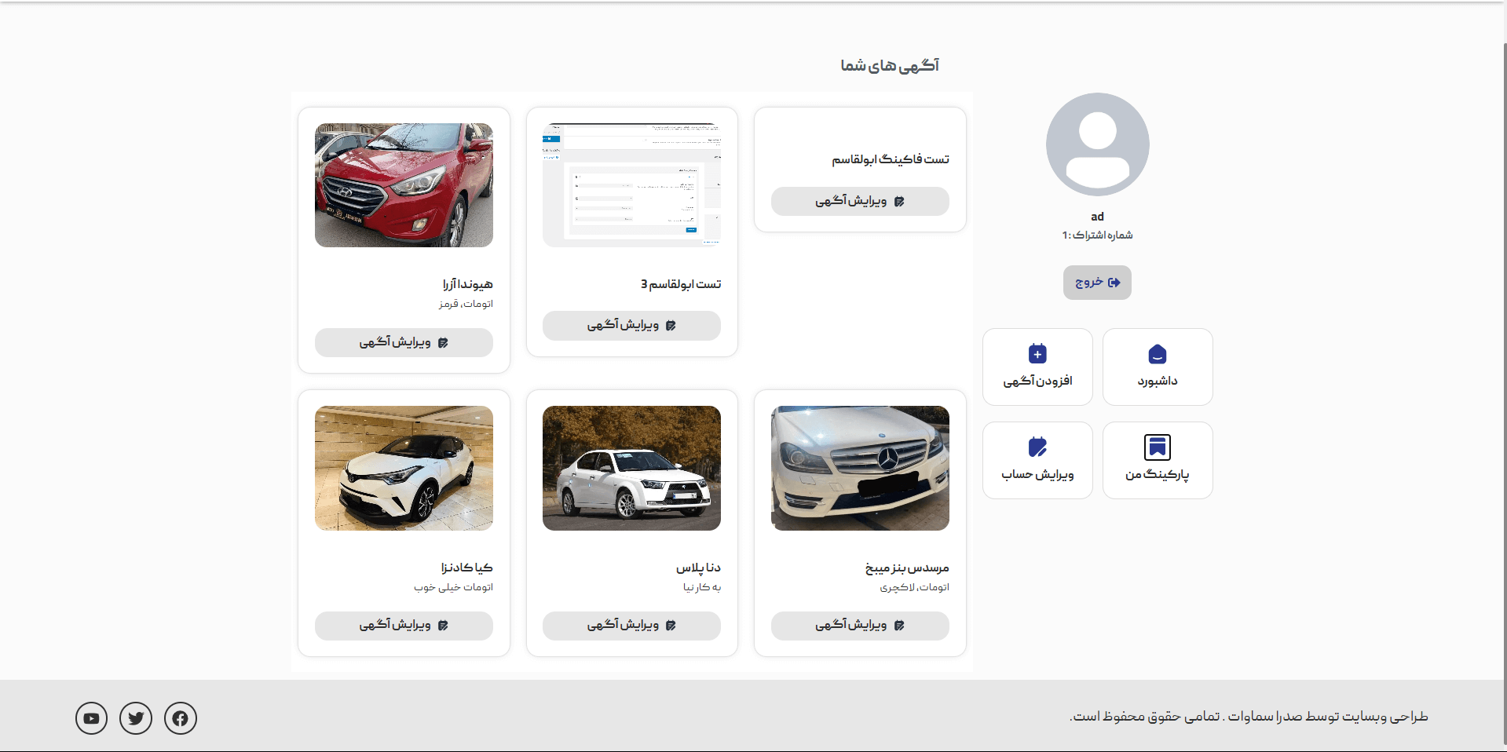This screenshot has width=1507, height=752.
Task: Click the username text ad
Action: click(1097, 217)
